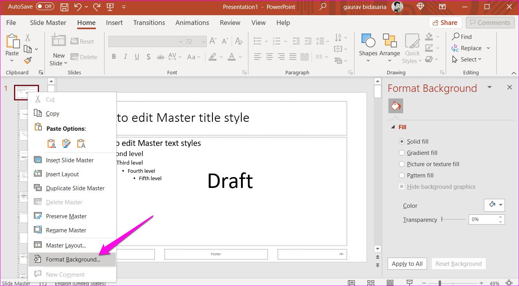The width and height of the screenshot is (519, 286).
Task: Click the Reset Background button
Action: [x=459, y=264]
